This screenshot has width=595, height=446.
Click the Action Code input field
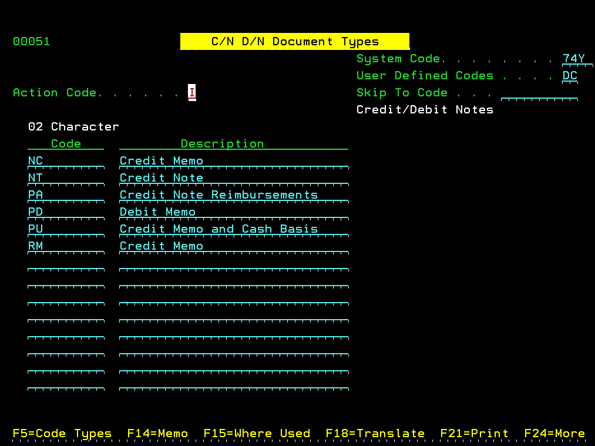click(192, 93)
